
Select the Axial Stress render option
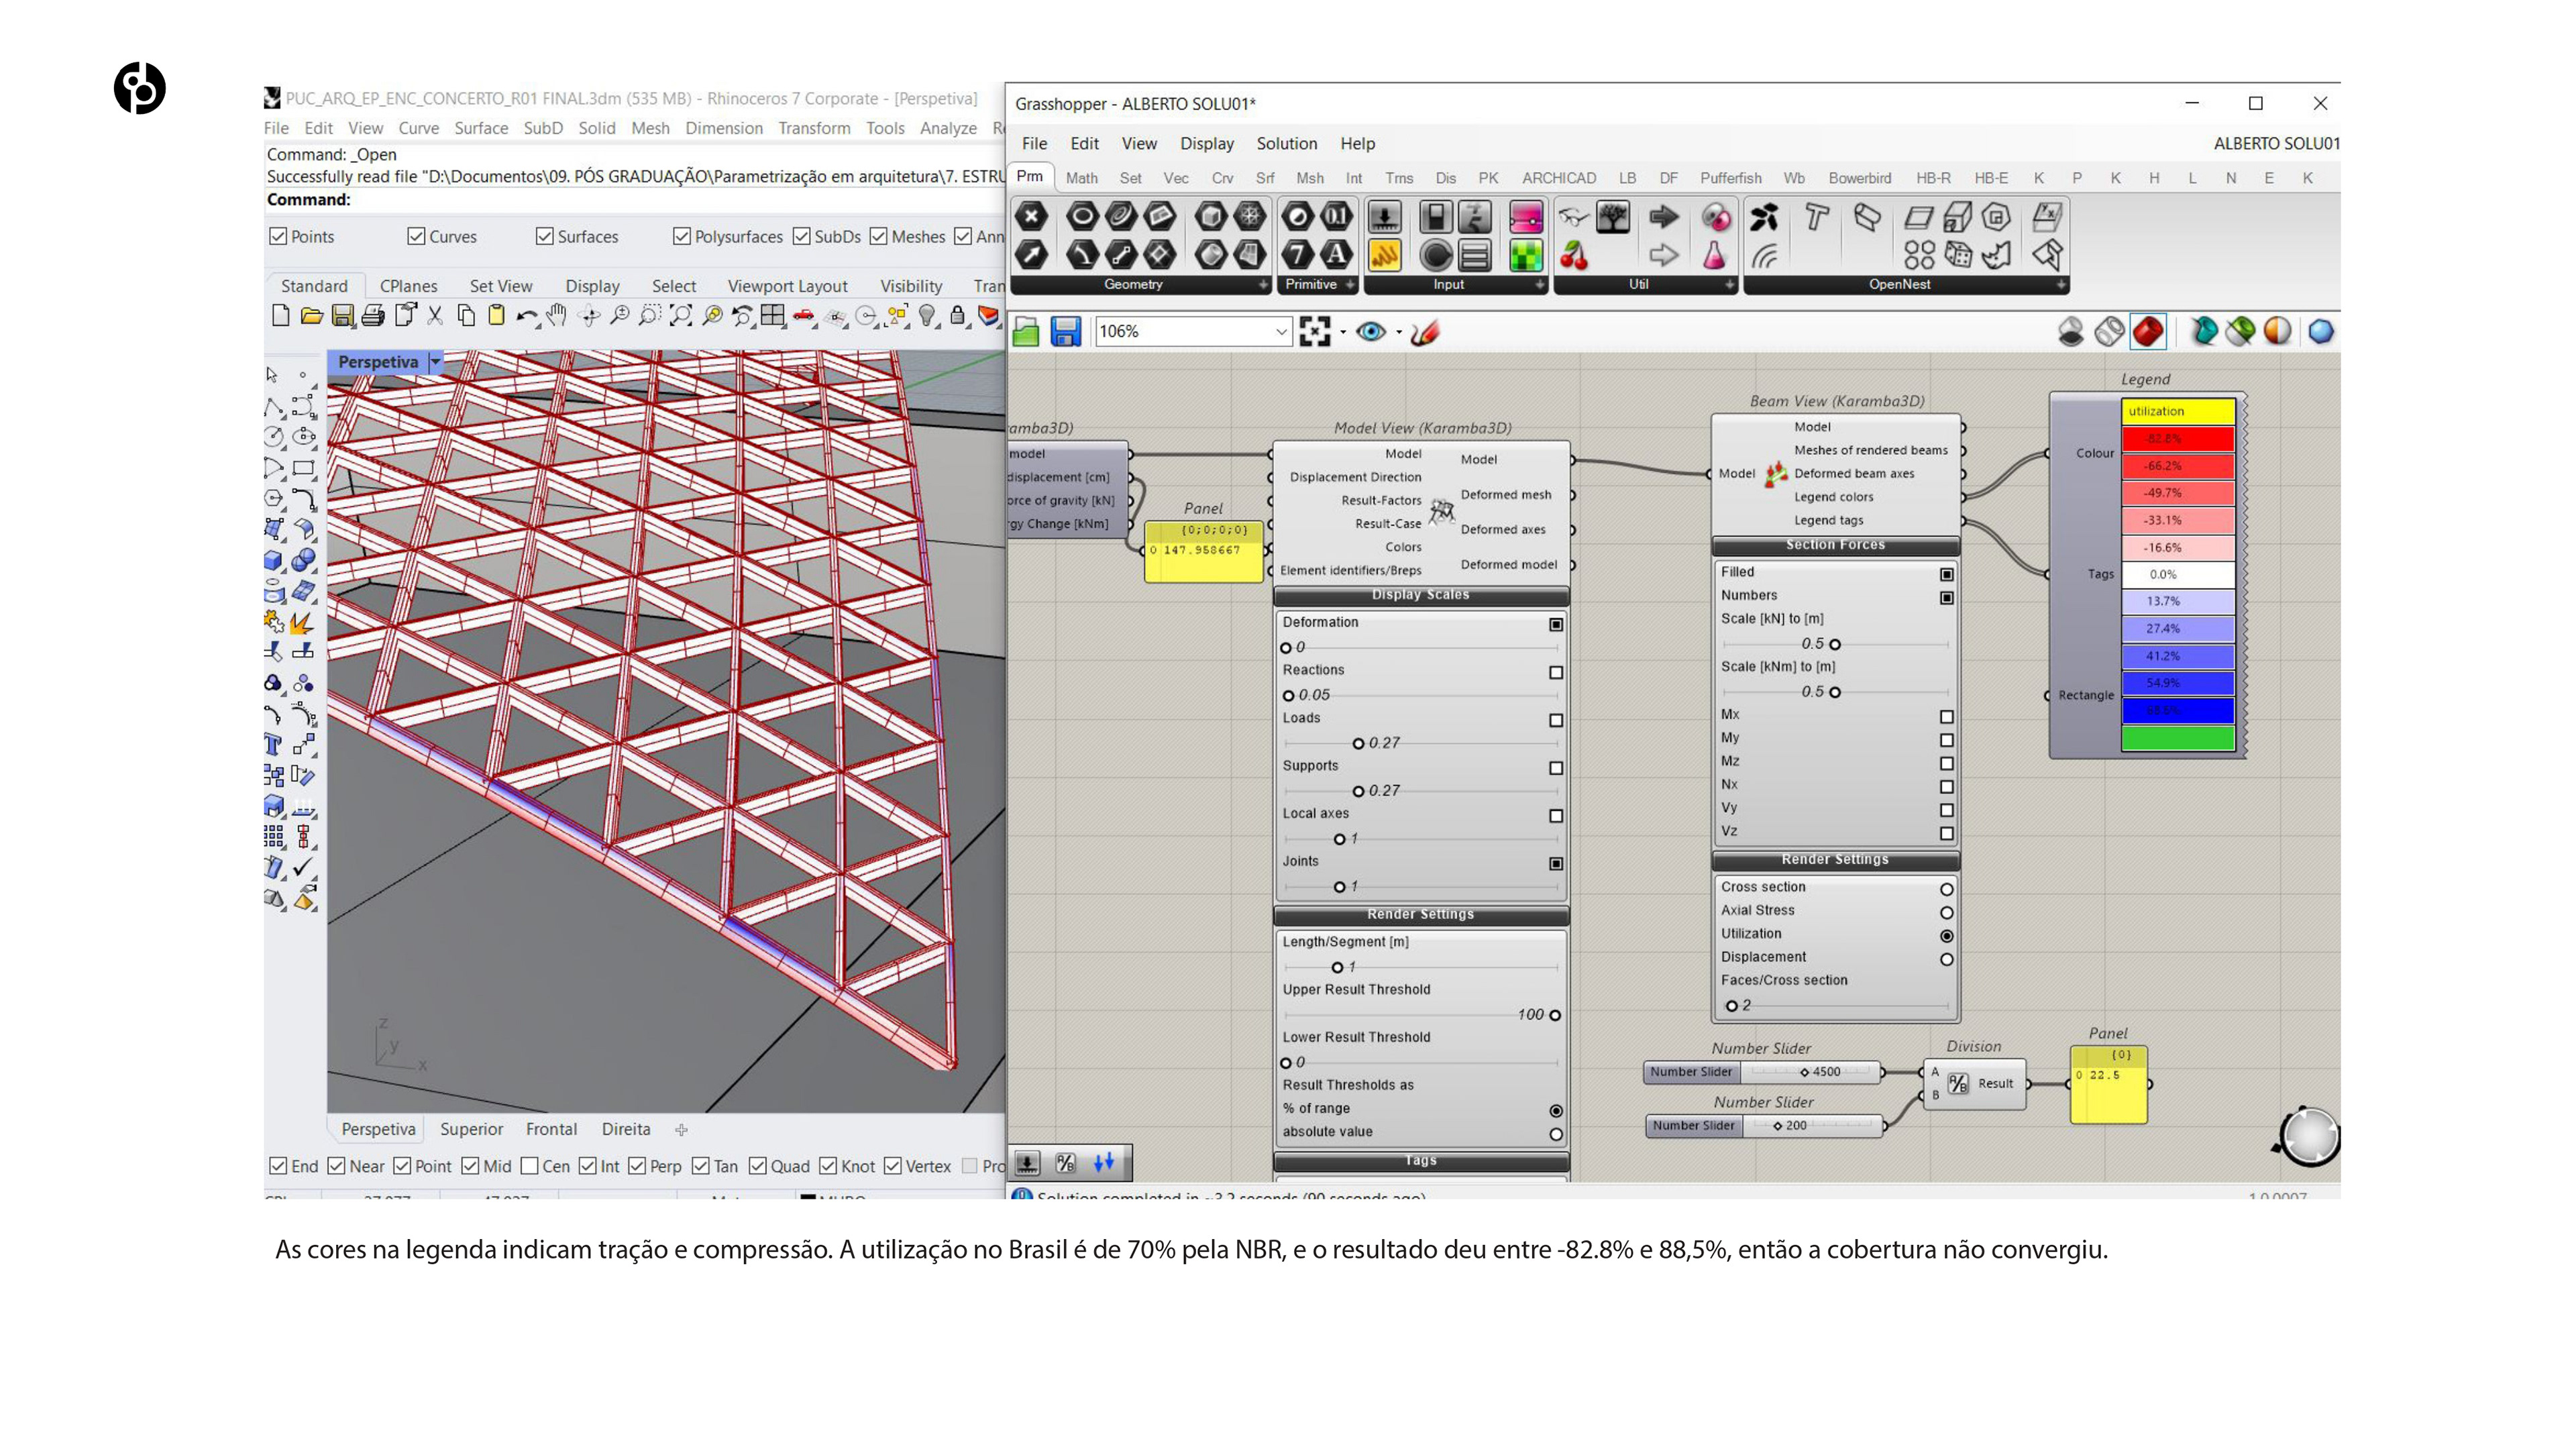pos(1946,912)
